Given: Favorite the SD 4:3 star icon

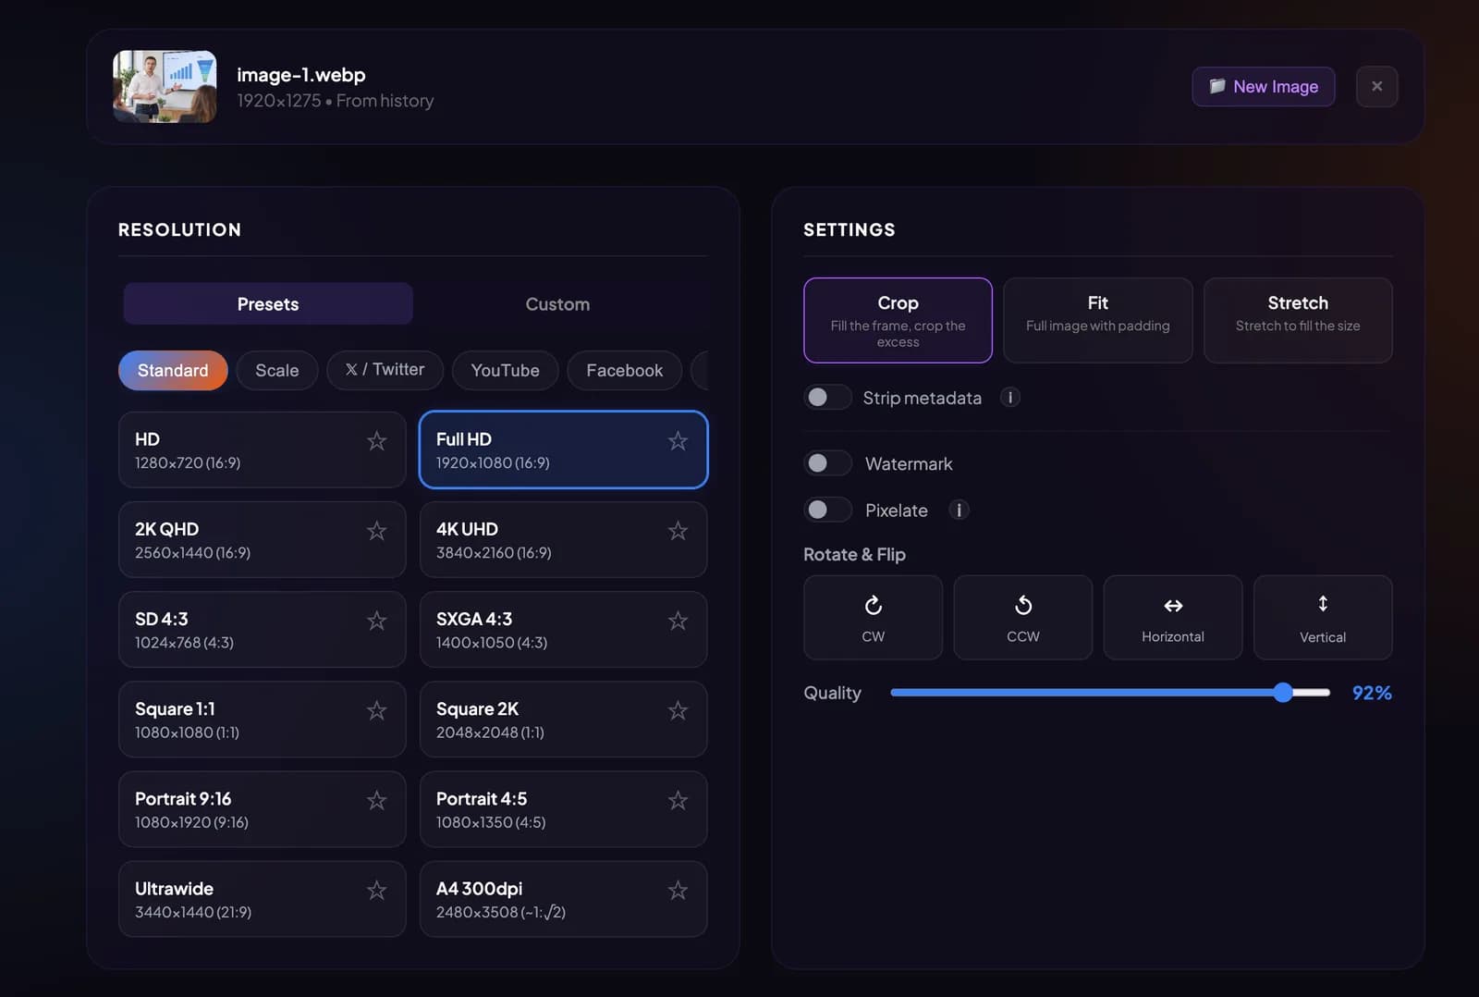Looking at the screenshot, I should tap(376, 621).
